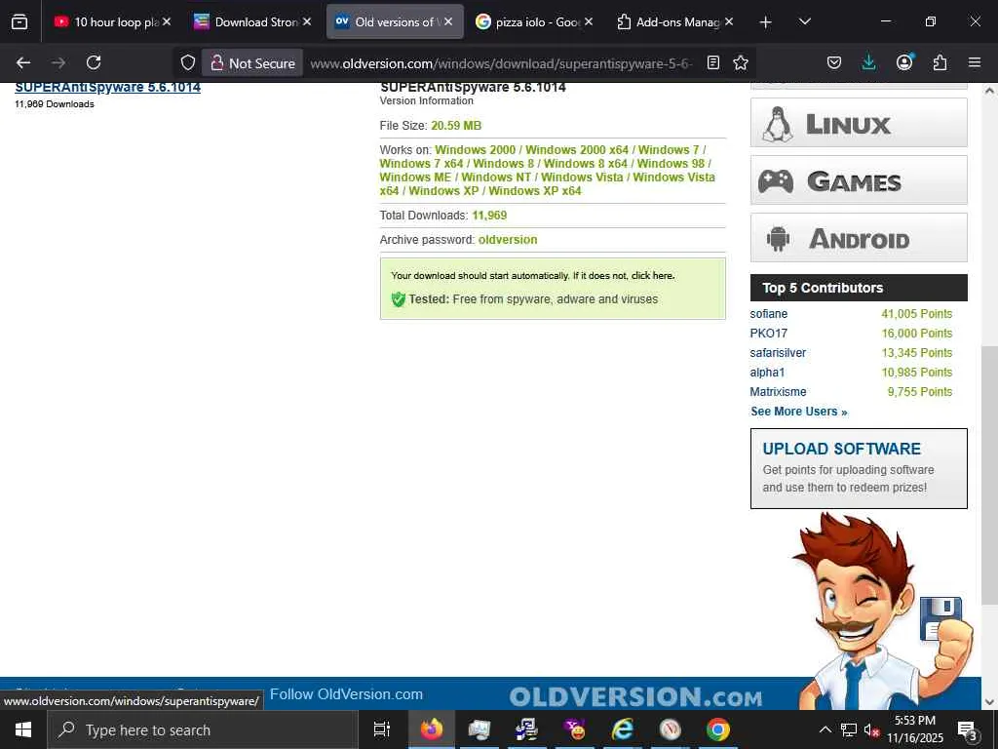Screen dimensions: 998x749
Task: Open contributor safarisilver profile
Action: 778,353
